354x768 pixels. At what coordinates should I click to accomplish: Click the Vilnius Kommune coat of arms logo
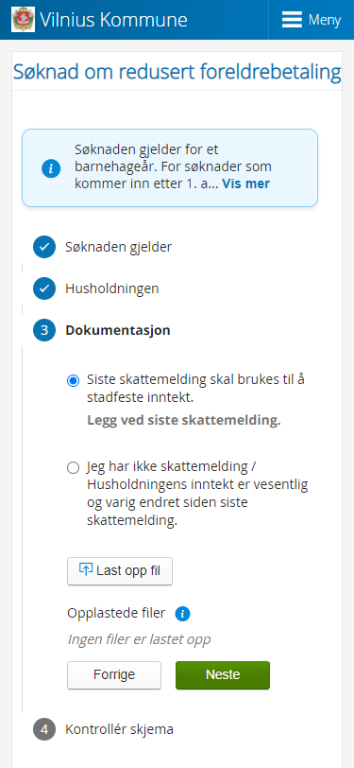pyautogui.click(x=23, y=20)
